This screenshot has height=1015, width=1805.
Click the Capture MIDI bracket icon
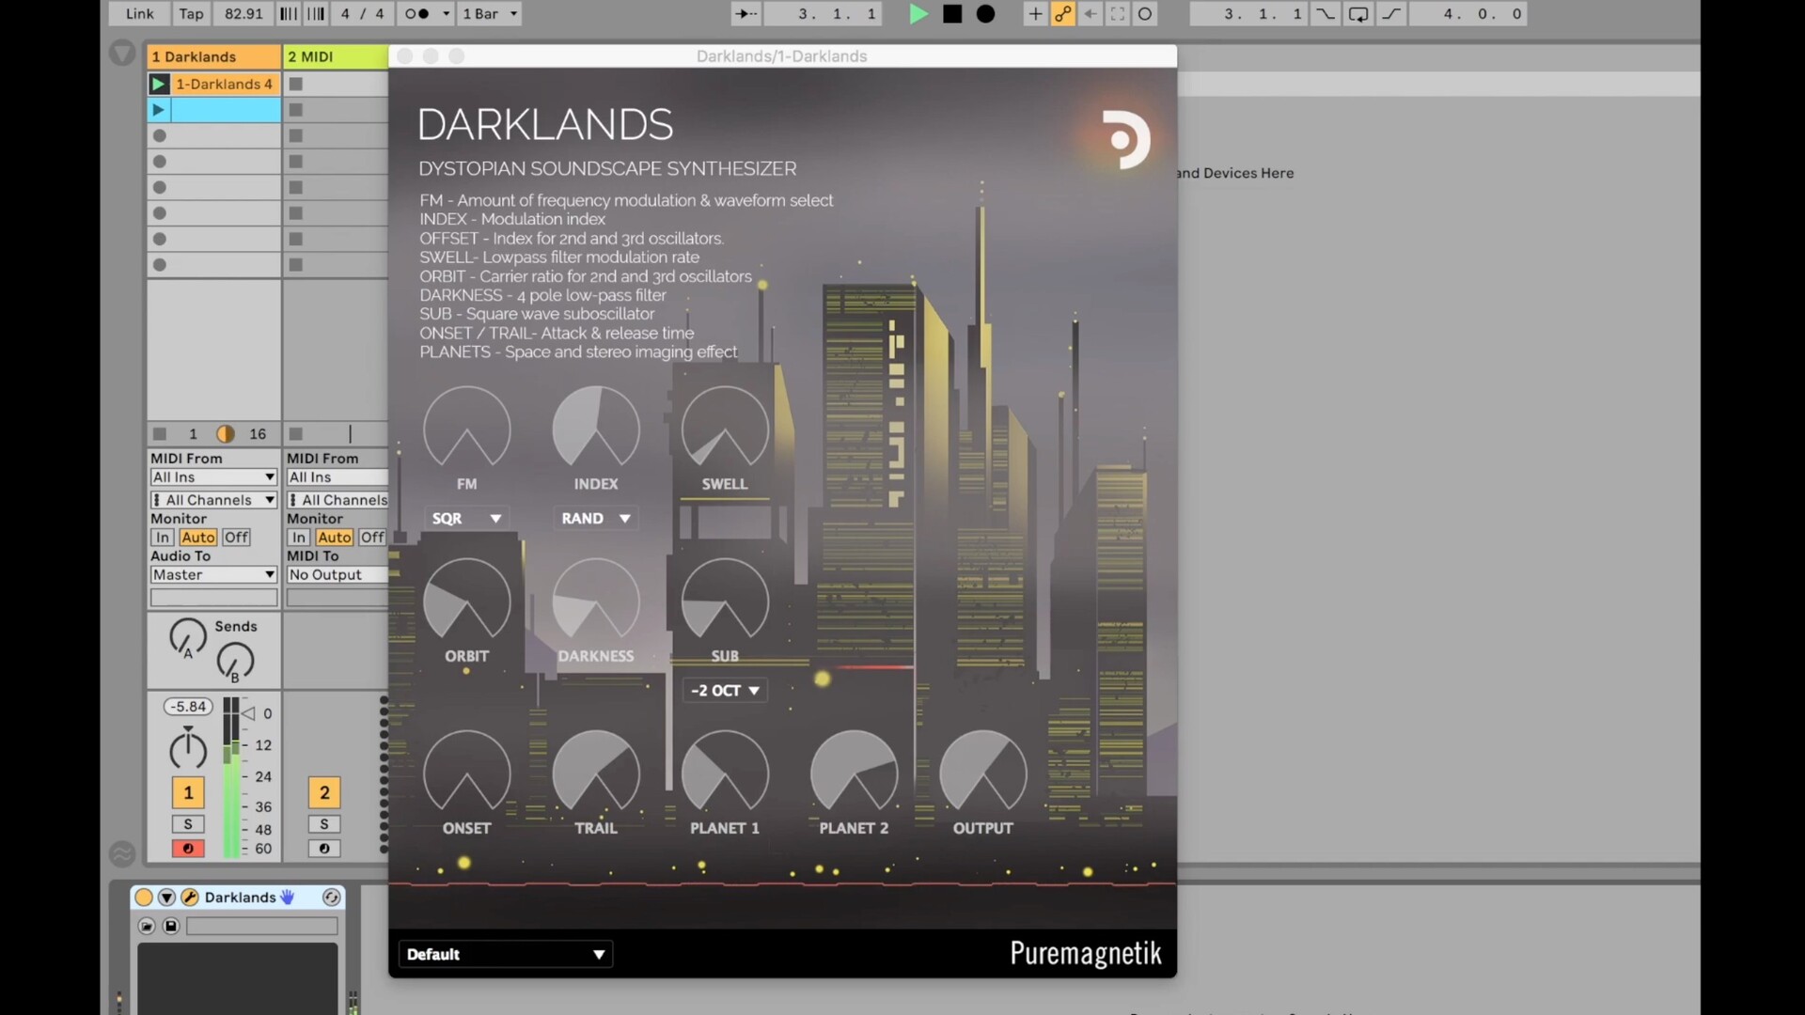pos(1117,14)
